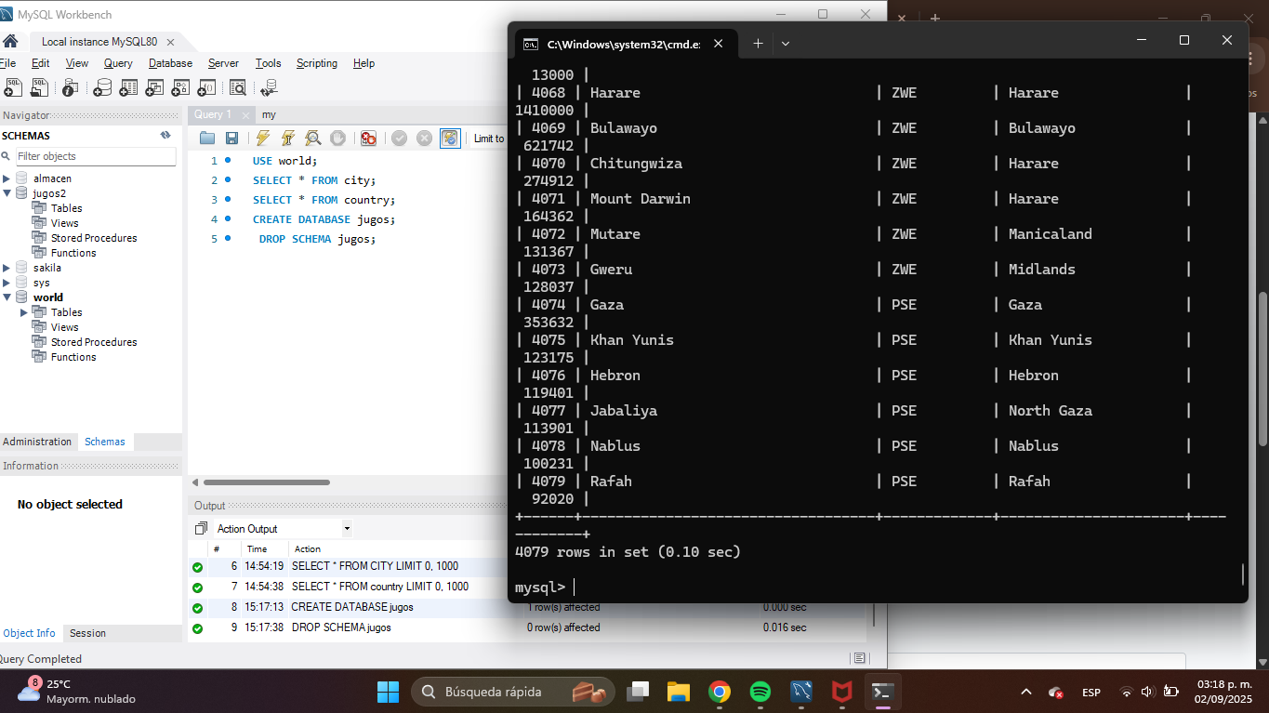Click the reconnect to DBMS icon
This screenshot has height=713, width=1269.
(x=270, y=87)
